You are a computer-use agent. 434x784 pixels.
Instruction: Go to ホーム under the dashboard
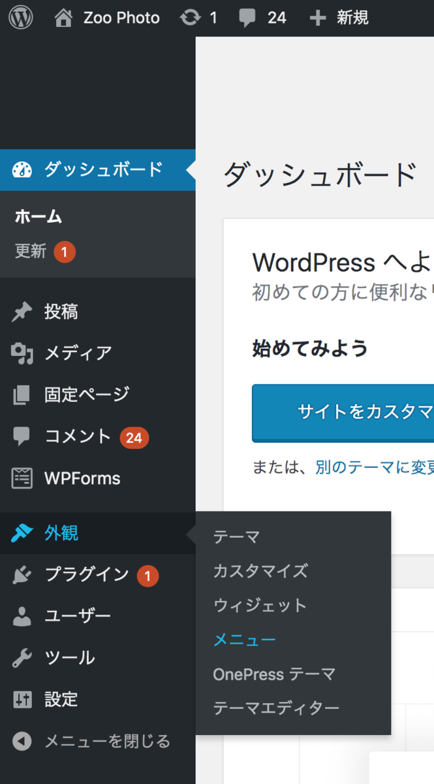(x=39, y=216)
